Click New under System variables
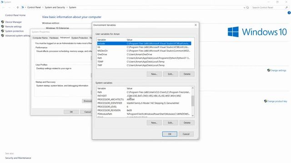 (154, 123)
